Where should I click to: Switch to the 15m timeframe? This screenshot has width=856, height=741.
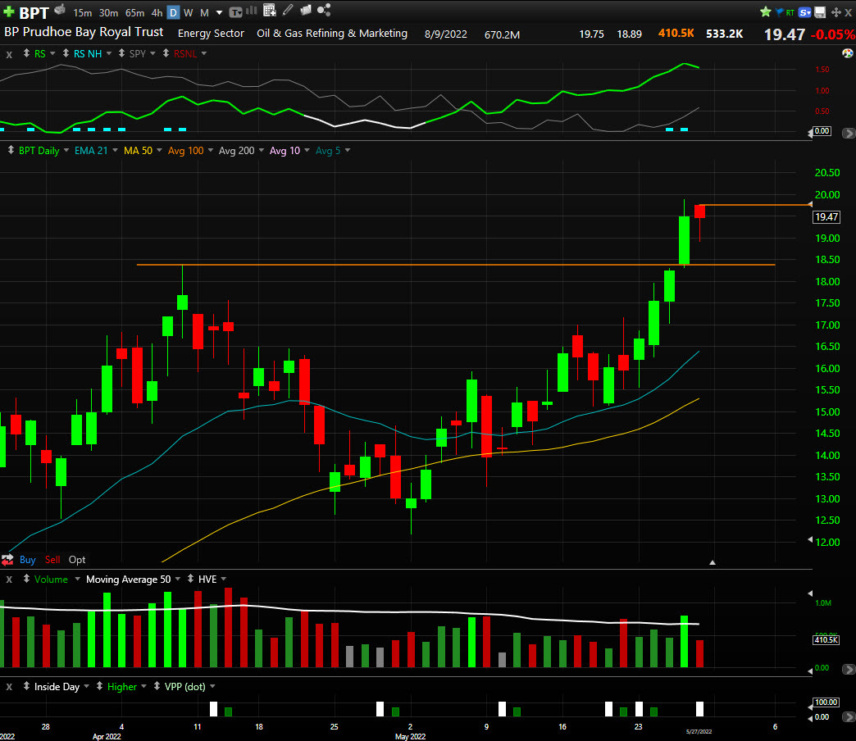point(83,12)
